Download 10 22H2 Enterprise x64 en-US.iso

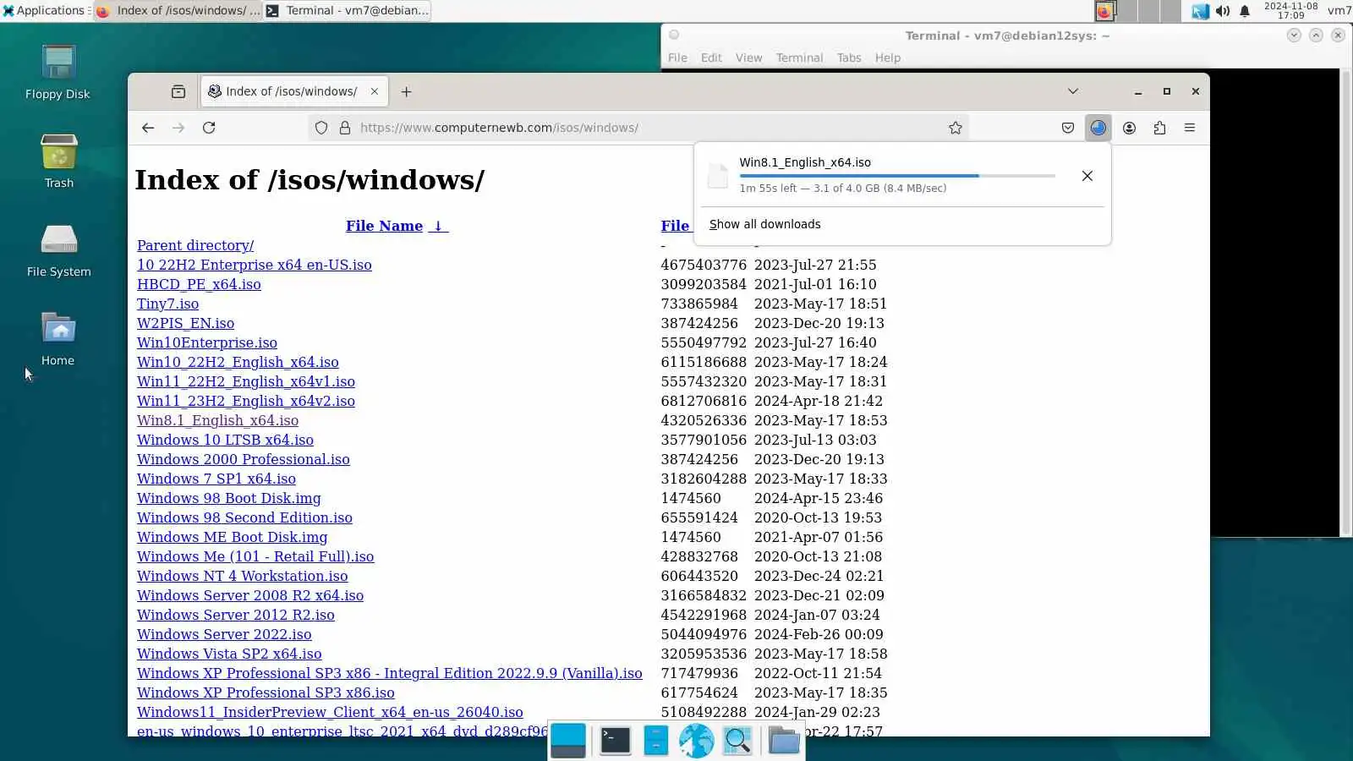255,265
